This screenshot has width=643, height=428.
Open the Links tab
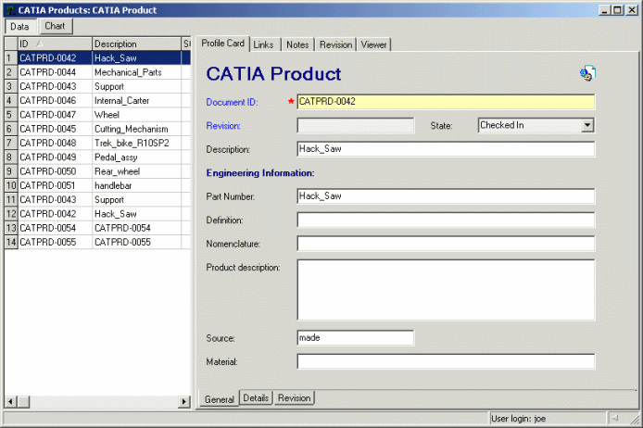pyautogui.click(x=263, y=44)
